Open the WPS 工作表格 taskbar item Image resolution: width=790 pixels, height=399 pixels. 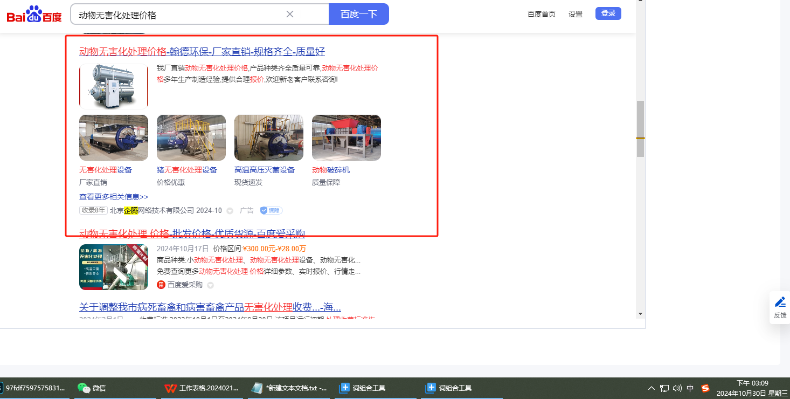pyautogui.click(x=202, y=388)
